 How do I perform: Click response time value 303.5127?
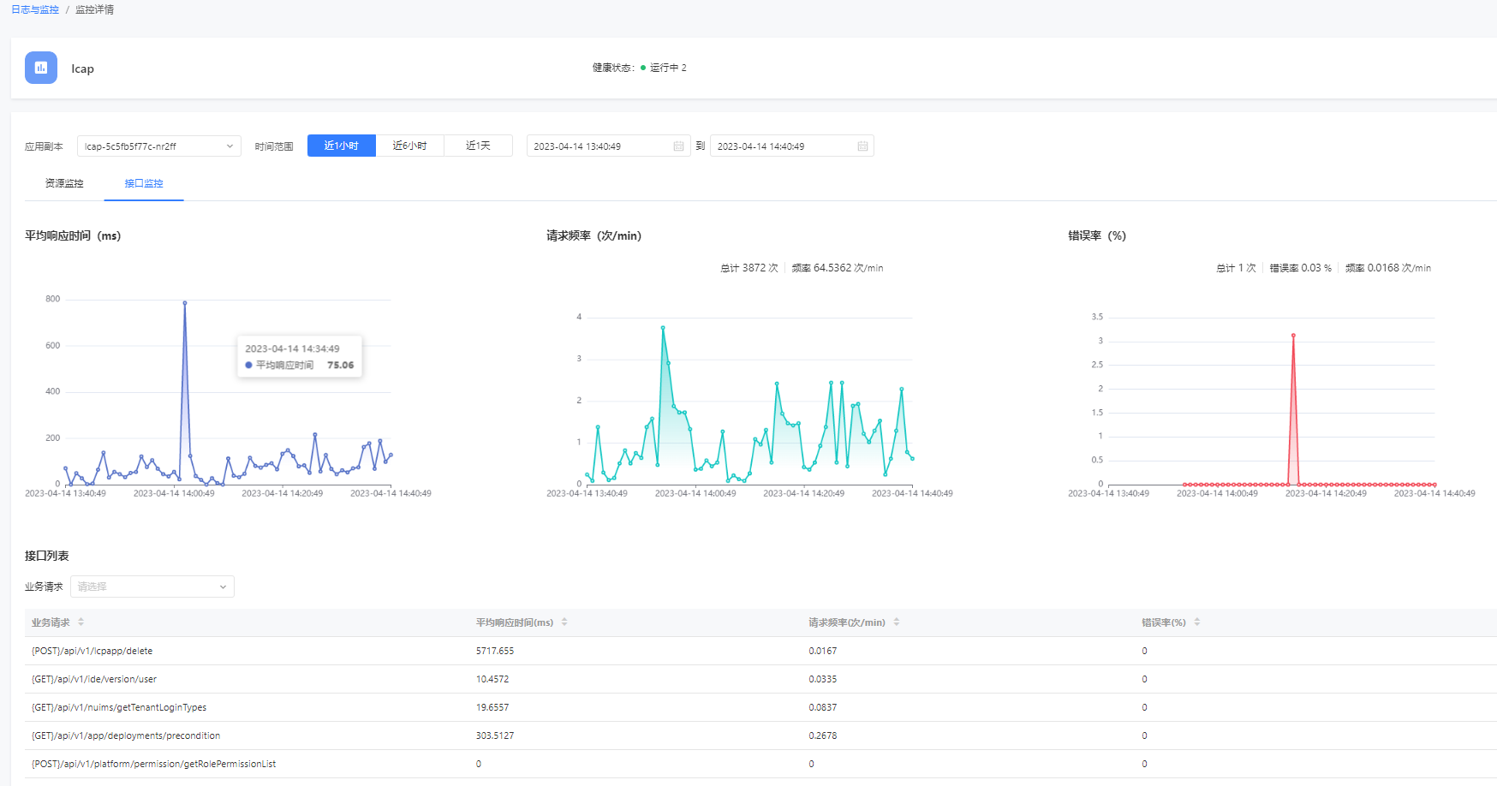click(495, 735)
